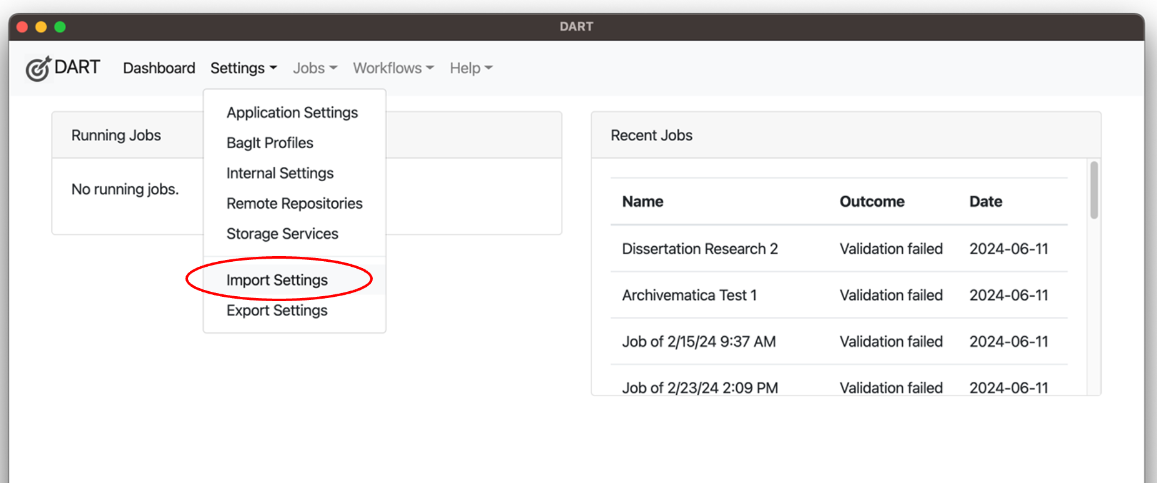Click the Archivematica Test 1 job name
The width and height of the screenshot is (1157, 483).
[689, 295]
